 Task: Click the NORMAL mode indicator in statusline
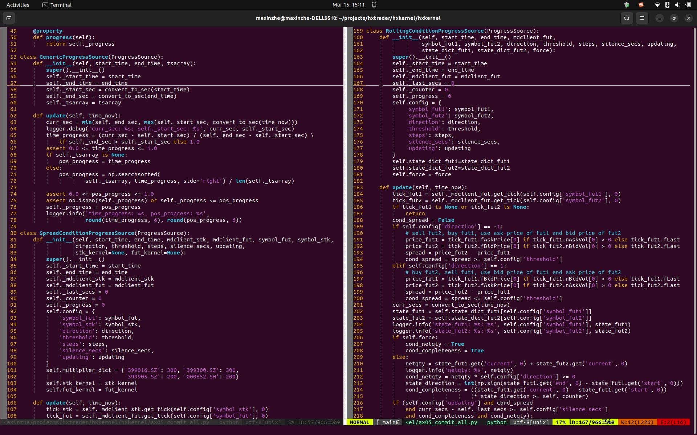(x=359, y=422)
